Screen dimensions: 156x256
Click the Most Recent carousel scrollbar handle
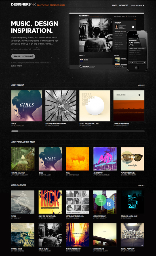(15, 131)
